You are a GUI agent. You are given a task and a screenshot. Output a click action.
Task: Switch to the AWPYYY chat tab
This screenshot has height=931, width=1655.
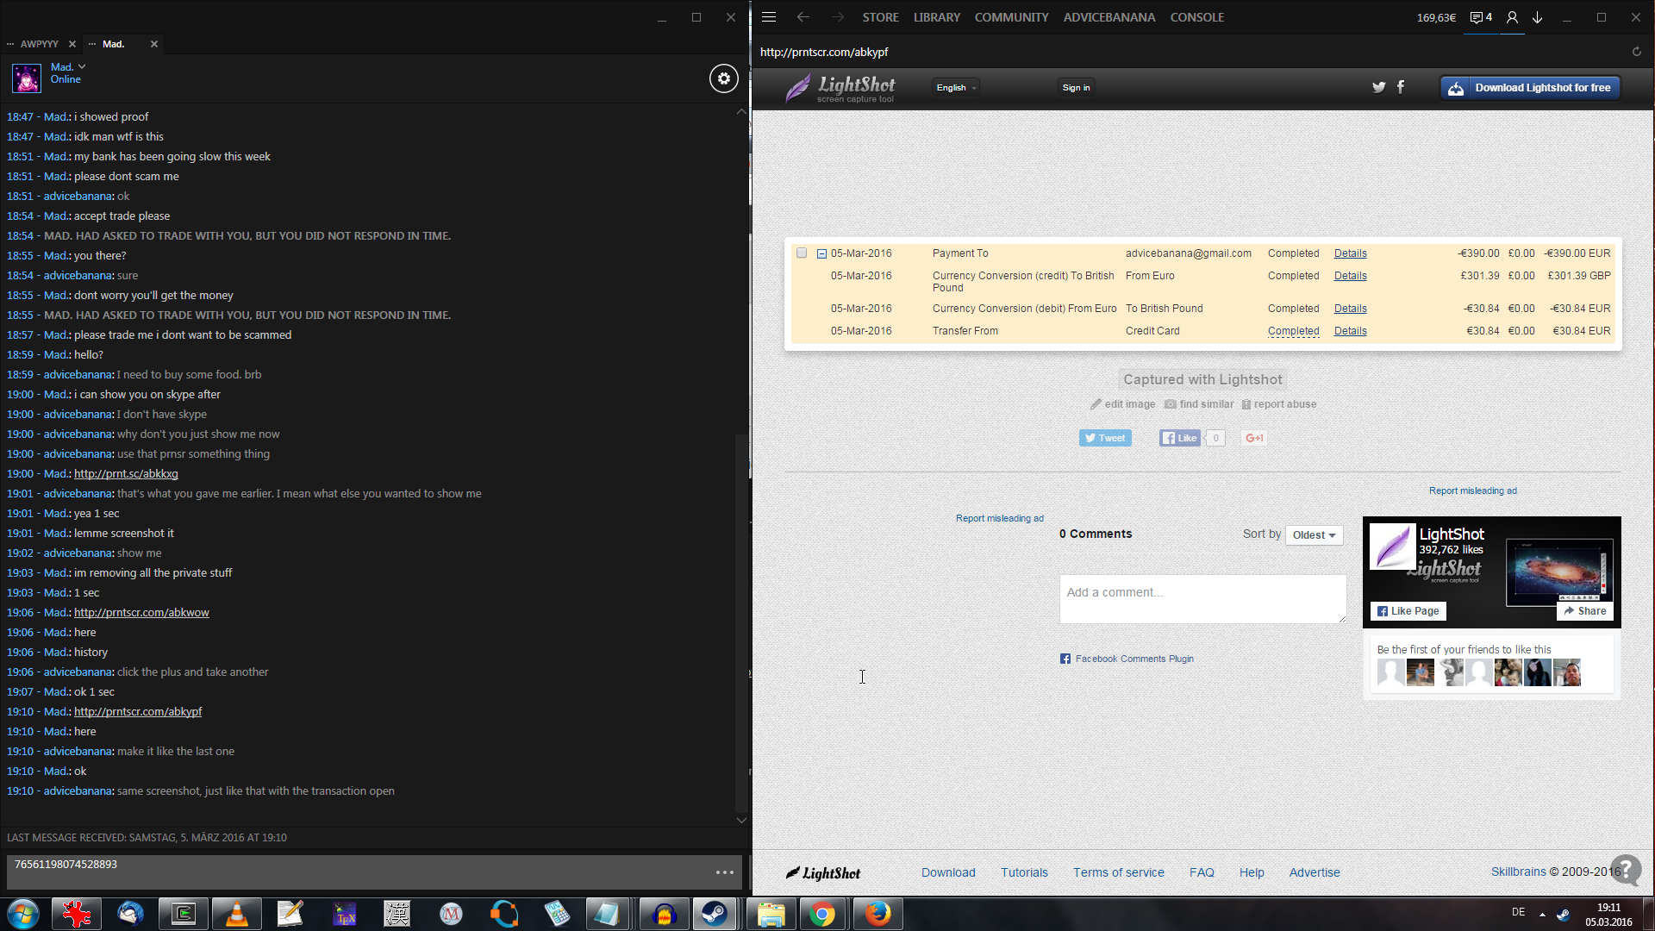pyautogui.click(x=39, y=44)
